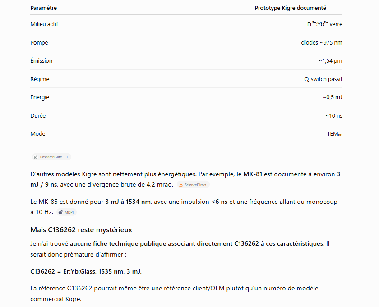Open the MDPI source citation
The width and height of the screenshot is (379, 307).
[x=66, y=212]
